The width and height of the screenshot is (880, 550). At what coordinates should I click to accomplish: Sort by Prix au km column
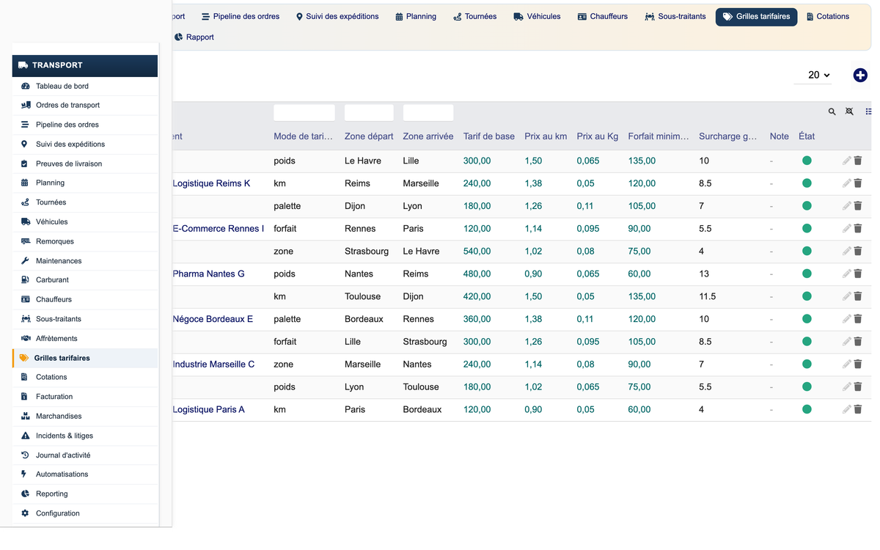(546, 136)
